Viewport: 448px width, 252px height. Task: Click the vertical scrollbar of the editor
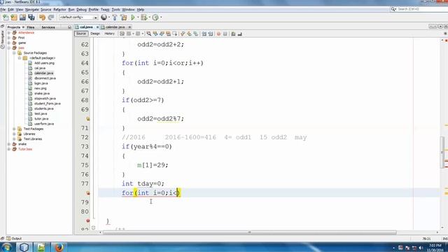[x=442, y=153]
